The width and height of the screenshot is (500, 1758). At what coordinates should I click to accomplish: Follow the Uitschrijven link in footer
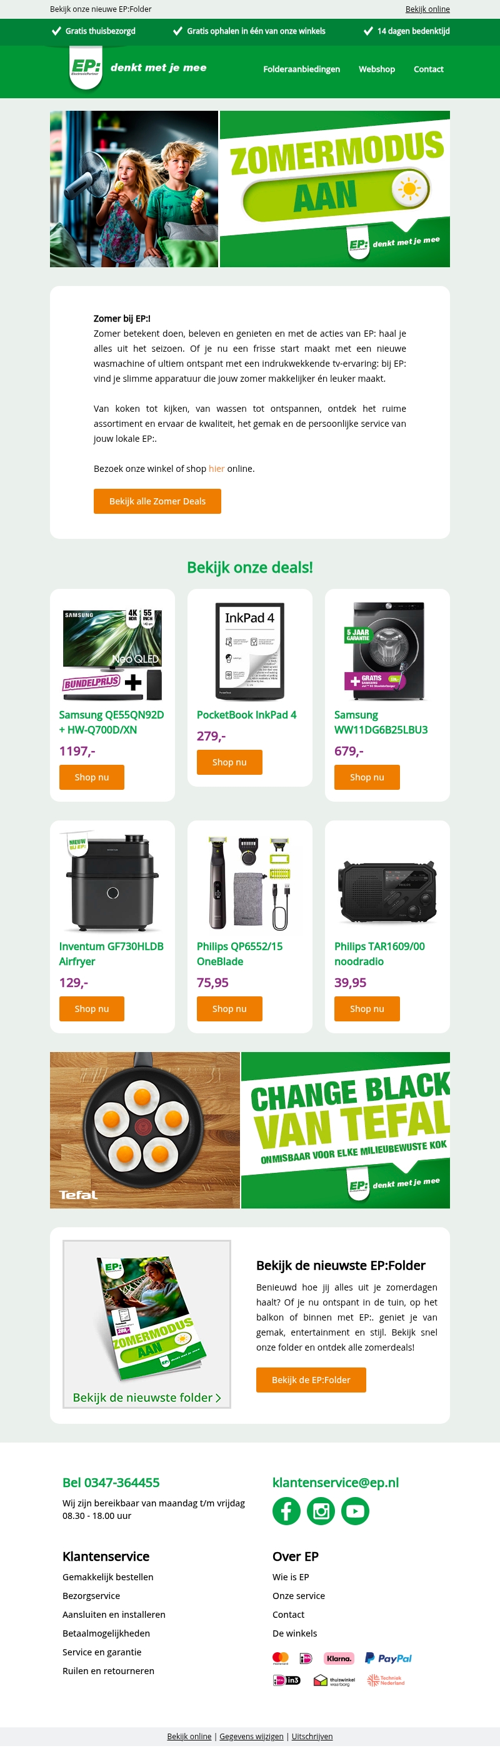click(x=312, y=1736)
